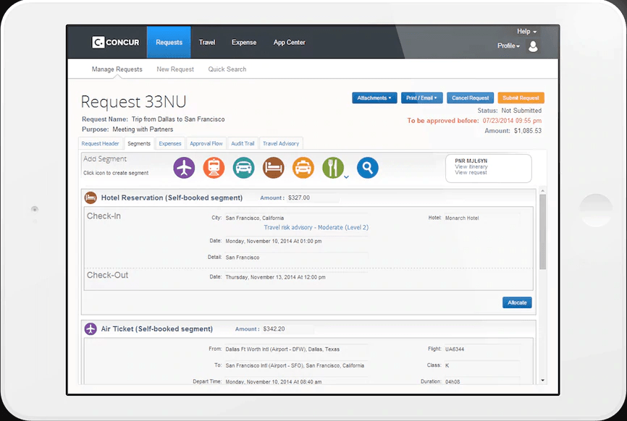
Task: Add a dining segment with the green fork-and-knife icon
Action: tap(333, 167)
